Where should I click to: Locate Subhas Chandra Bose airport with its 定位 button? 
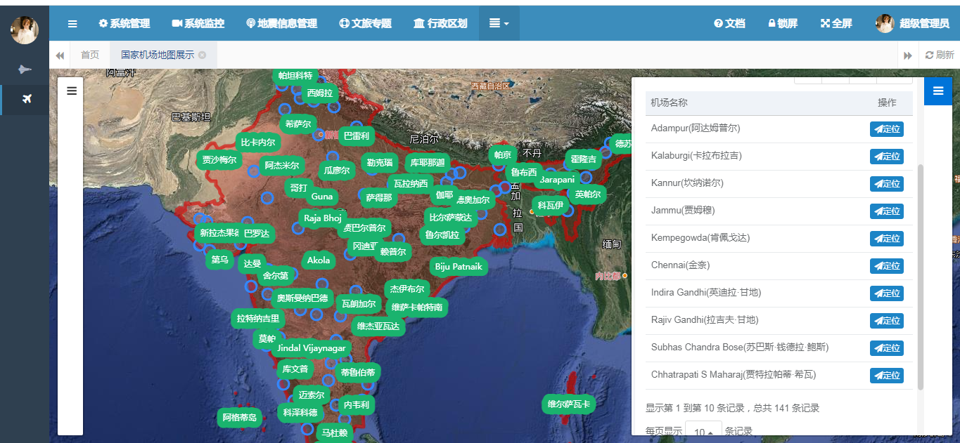click(x=887, y=348)
